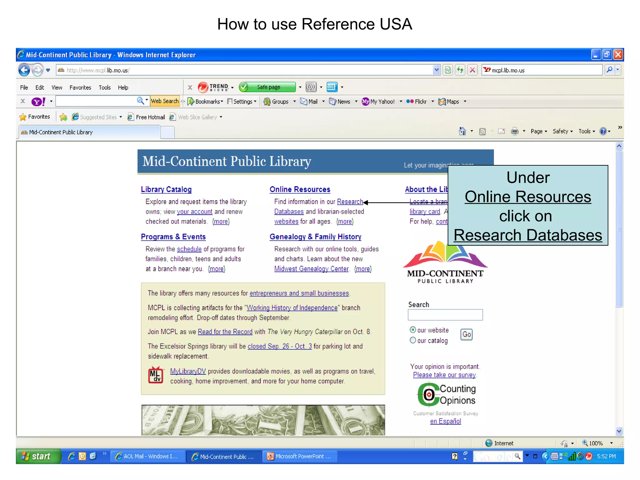
Task: Click the Refresh page icon
Action: pyautogui.click(x=460, y=70)
